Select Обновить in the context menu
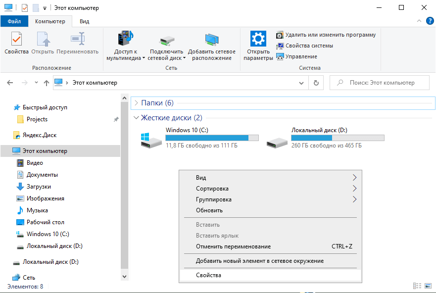 coord(209,210)
